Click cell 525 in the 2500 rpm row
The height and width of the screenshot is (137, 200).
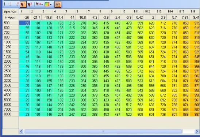[x=127, y=71]
